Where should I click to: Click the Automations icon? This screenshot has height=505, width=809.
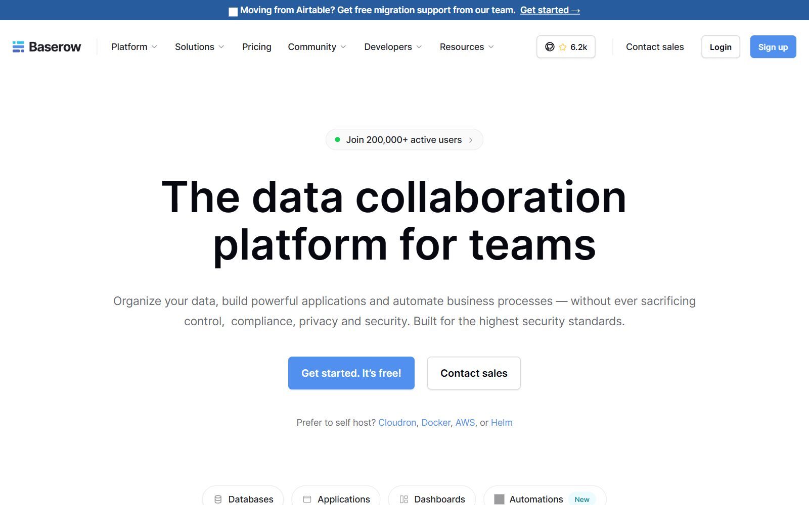coord(499,499)
